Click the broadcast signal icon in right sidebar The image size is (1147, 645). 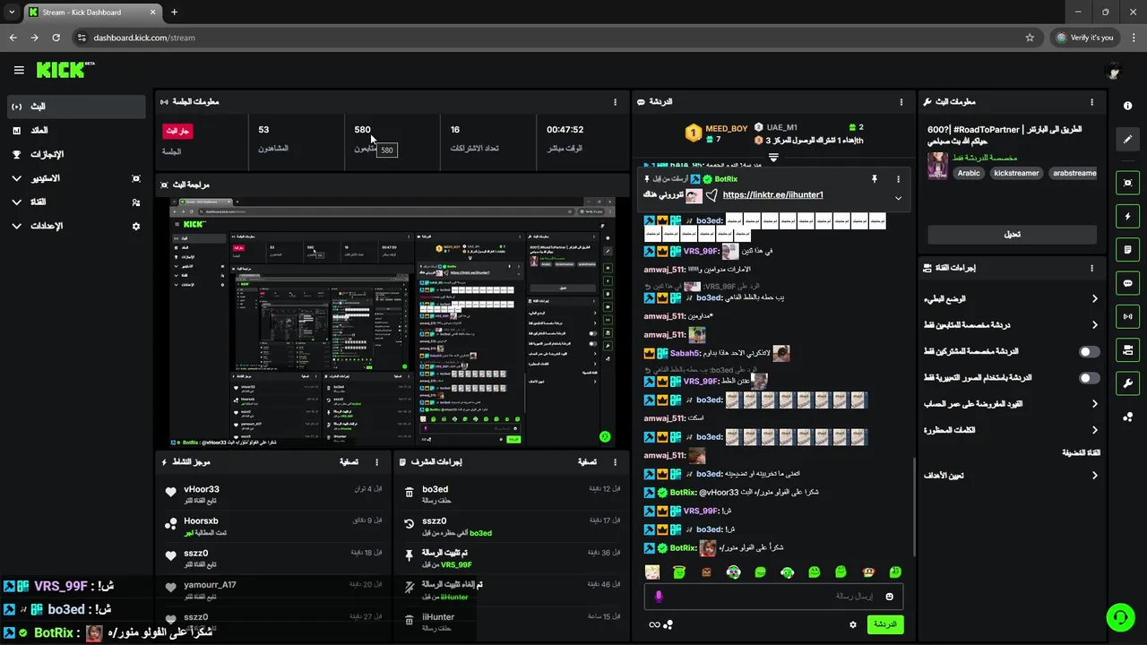[1127, 316]
